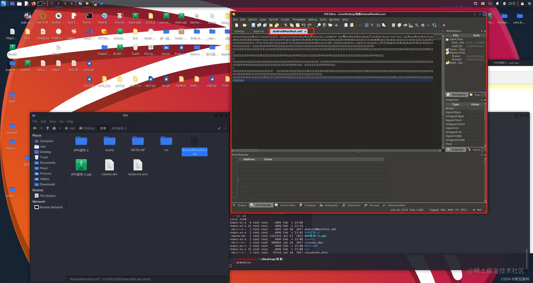Open the Process tab in bottom panel
This screenshot has width=533, height=283.
372,205
